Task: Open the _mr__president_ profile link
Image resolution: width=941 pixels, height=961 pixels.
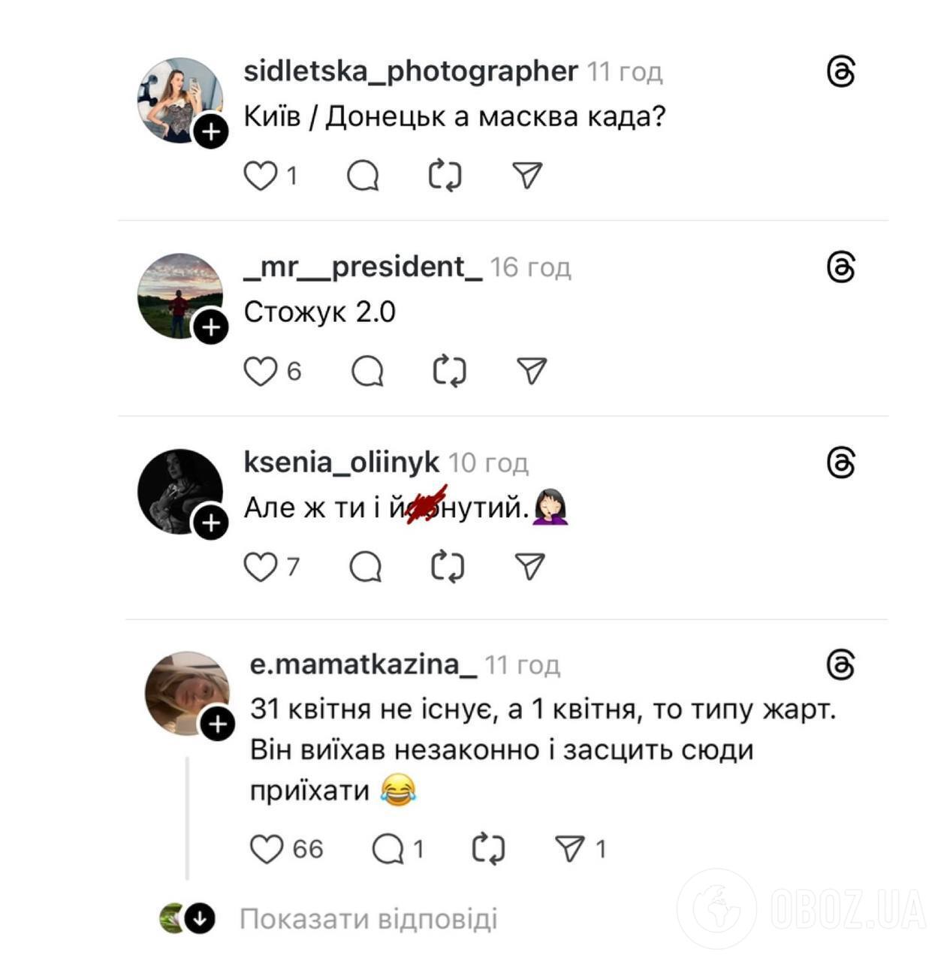Action: pyautogui.click(x=363, y=267)
